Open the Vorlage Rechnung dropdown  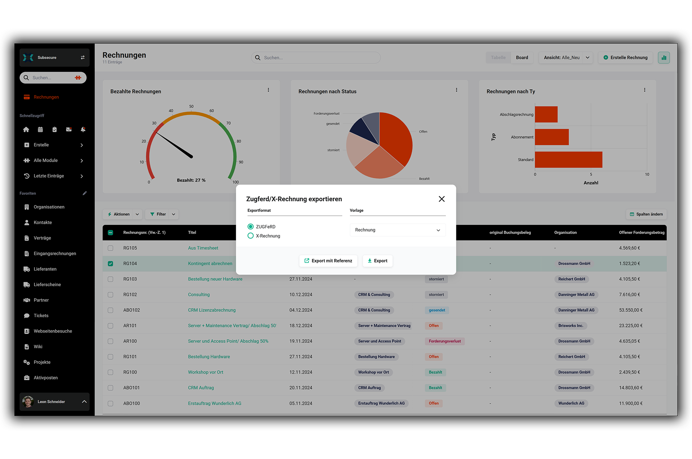398,230
